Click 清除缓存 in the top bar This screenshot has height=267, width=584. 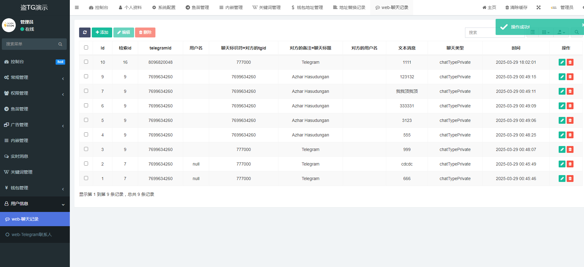(x=516, y=7)
